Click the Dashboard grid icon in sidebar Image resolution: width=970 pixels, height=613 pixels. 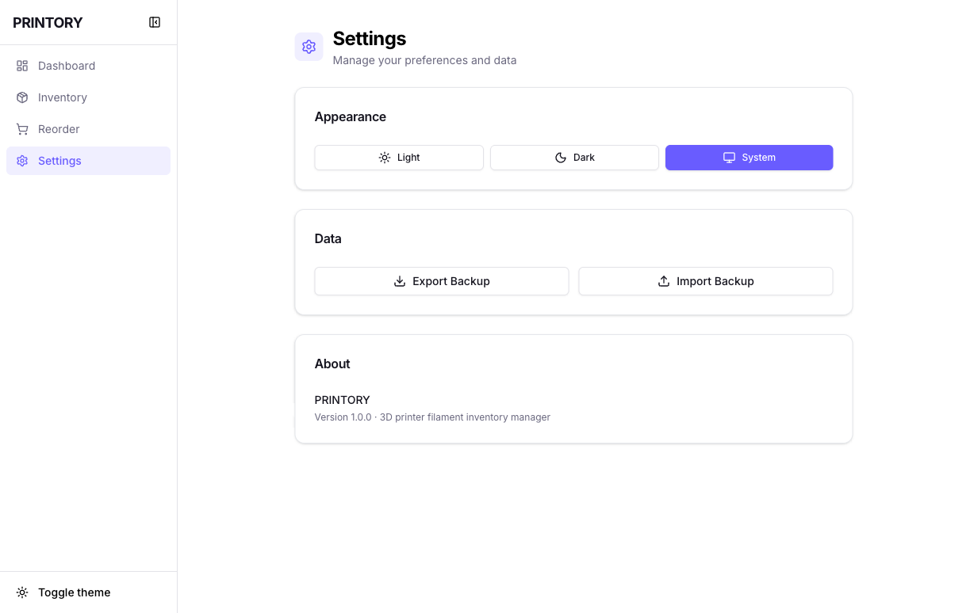pyautogui.click(x=22, y=66)
